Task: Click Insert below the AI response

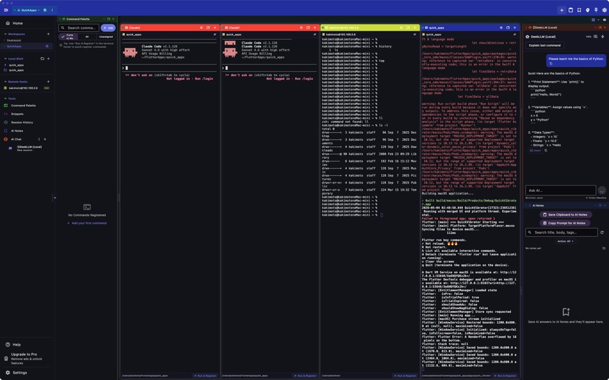Action: pyautogui.click(x=535, y=150)
